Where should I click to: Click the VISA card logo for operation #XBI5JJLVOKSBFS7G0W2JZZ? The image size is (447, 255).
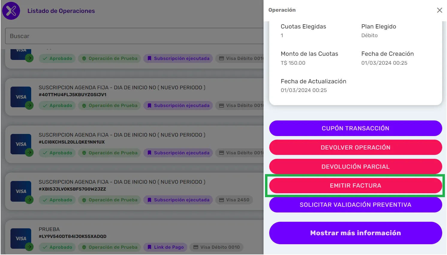[x=21, y=191]
